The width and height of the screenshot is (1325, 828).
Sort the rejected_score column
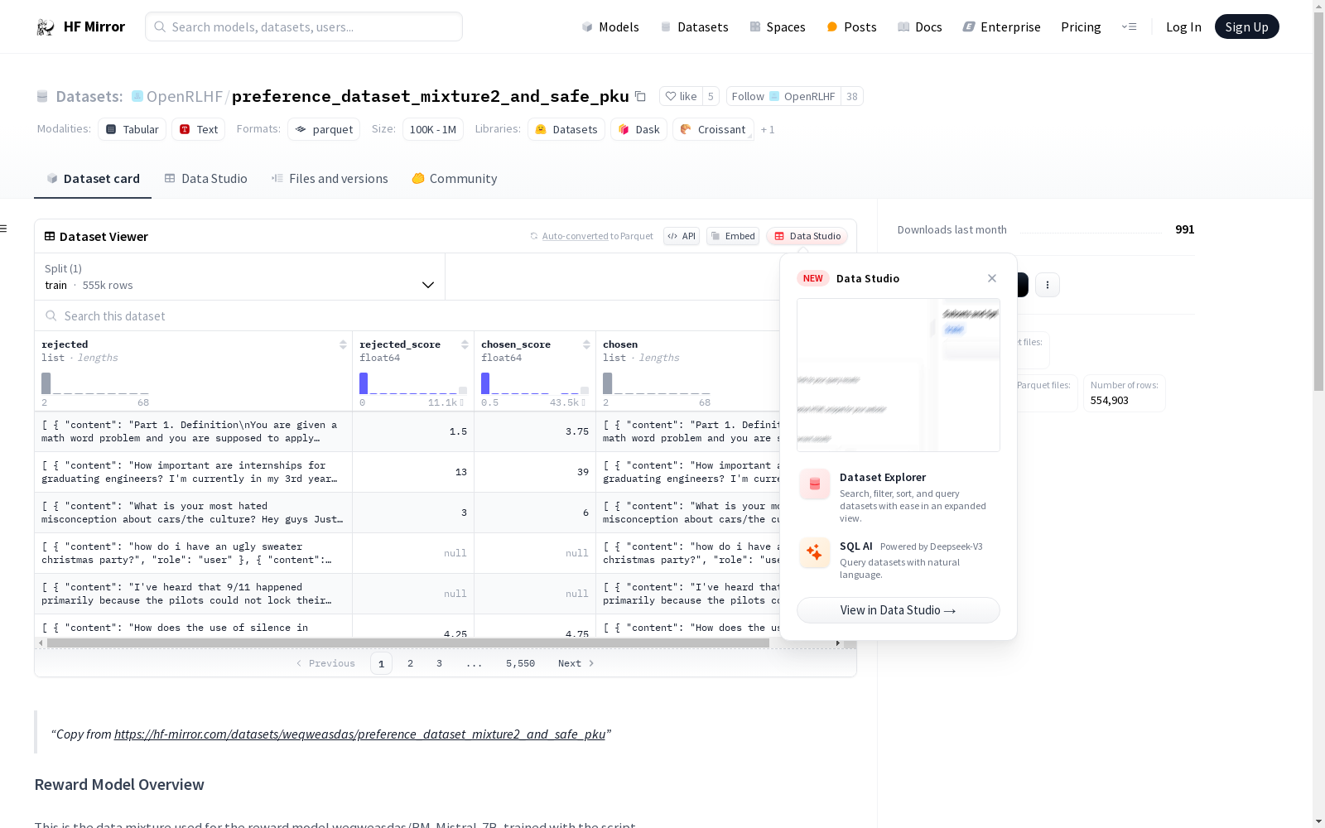click(x=465, y=344)
